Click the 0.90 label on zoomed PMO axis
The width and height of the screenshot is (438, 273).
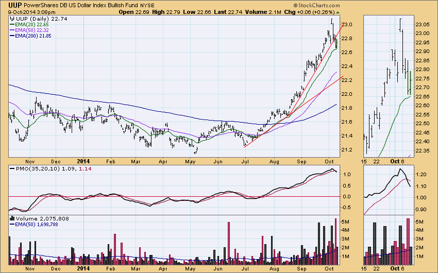421,209
